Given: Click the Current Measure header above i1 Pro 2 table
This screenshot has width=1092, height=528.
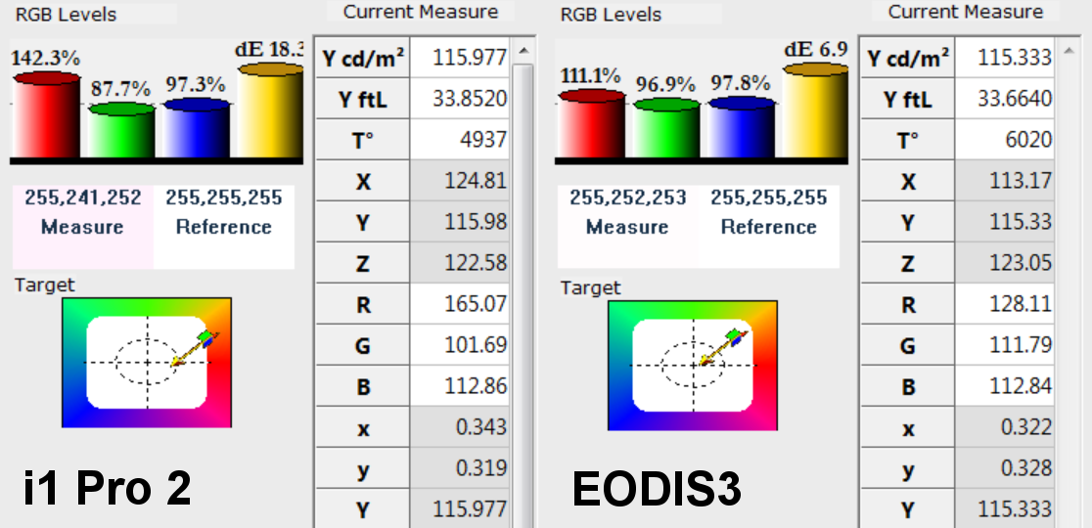Looking at the screenshot, I should click(x=421, y=12).
